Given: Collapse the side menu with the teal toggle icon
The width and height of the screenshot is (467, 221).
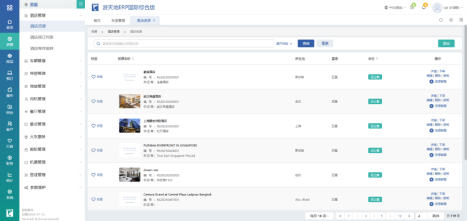Looking at the screenshot, I should pos(81,4).
